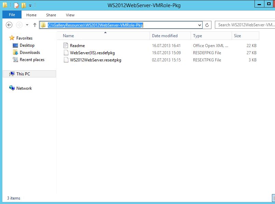Click the RESDEFPKG File type cell
275x204 pixels.
[x=207, y=53]
